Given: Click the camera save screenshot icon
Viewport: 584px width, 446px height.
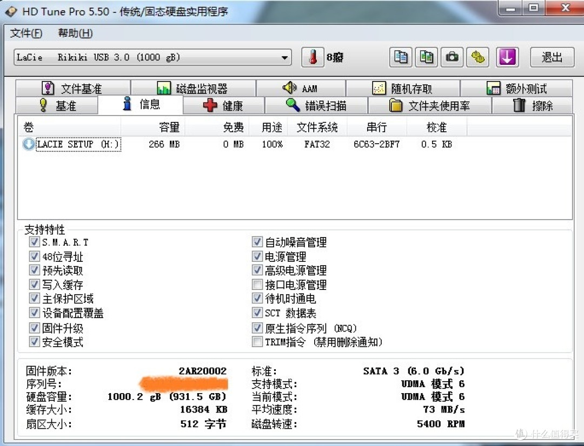Looking at the screenshot, I should (x=452, y=57).
